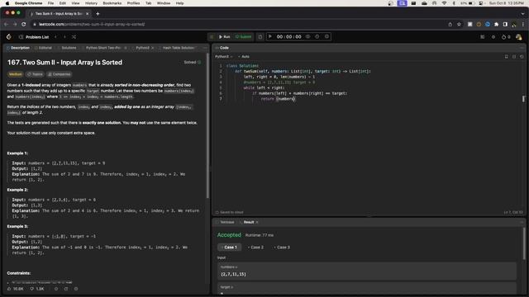Screen dimensions: 529x297
Task: Click the Accepted result text
Action: tap(229, 235)
